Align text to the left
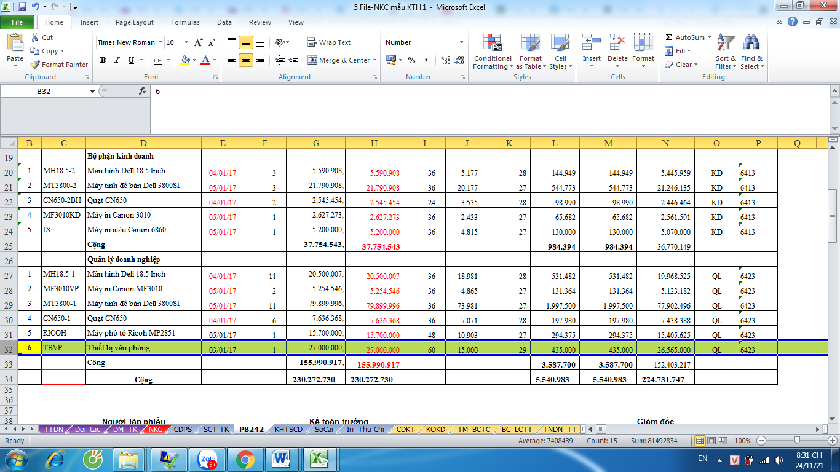The width and height of the screenshot is (840, 472). pyautogui.click(x=232, y=60)
